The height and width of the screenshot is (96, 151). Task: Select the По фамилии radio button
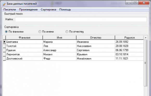point(6,32)
